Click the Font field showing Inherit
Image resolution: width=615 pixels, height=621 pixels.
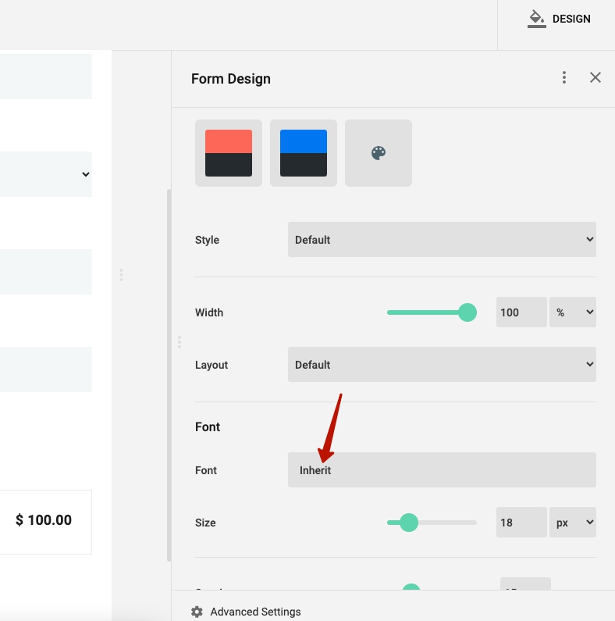coord(442,470)
